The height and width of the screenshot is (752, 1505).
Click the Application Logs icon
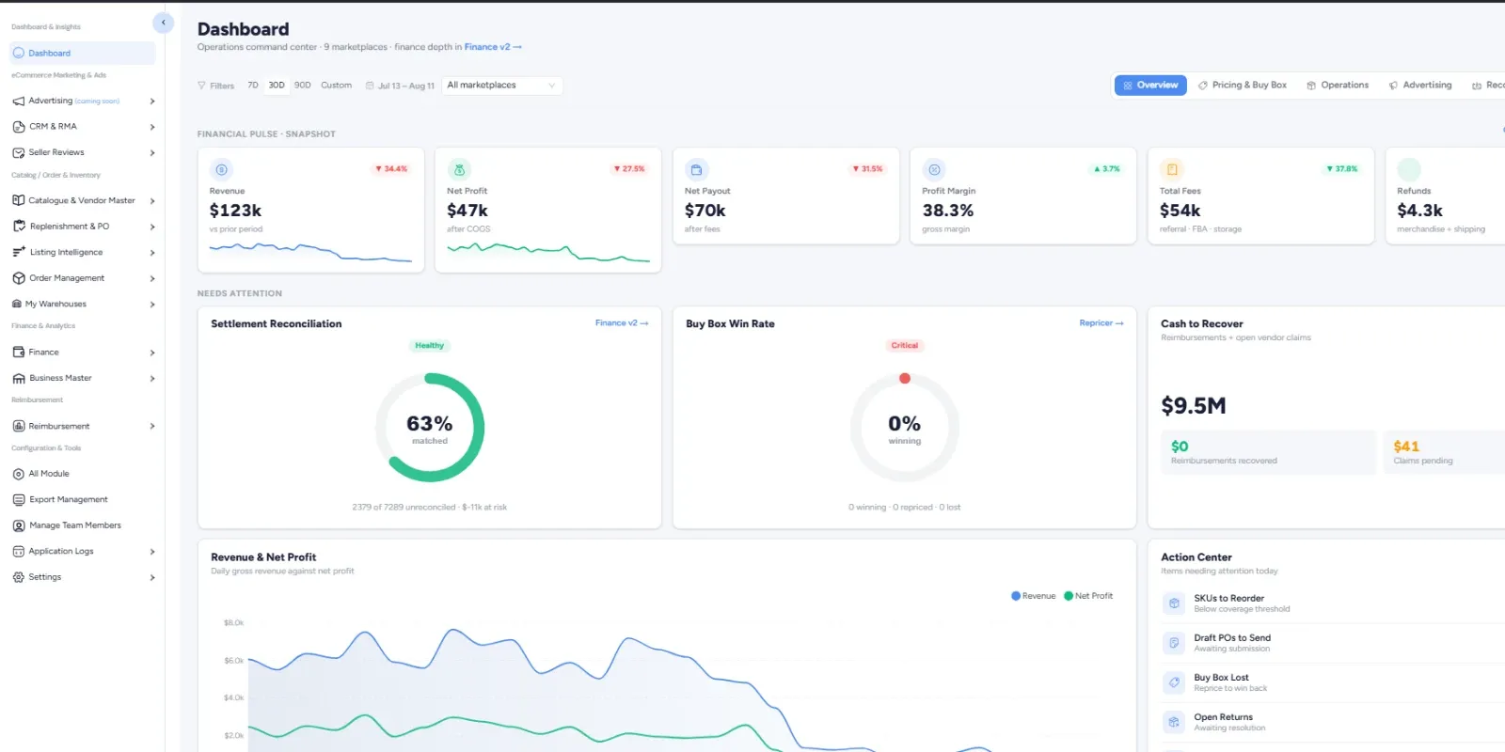pyautogui.click(x=19, y=552)
